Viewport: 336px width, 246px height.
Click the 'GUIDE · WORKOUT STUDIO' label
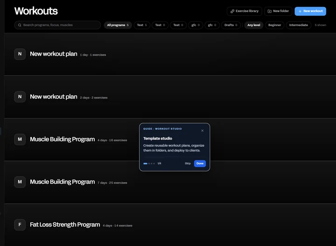[162, 129]
